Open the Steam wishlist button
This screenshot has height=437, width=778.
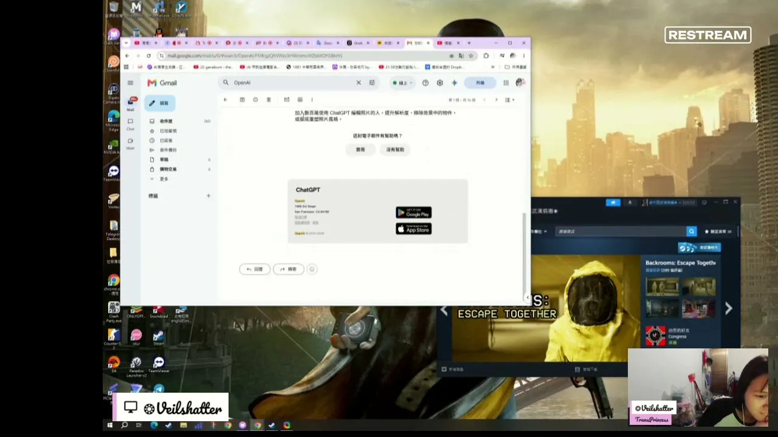(718, 231)
